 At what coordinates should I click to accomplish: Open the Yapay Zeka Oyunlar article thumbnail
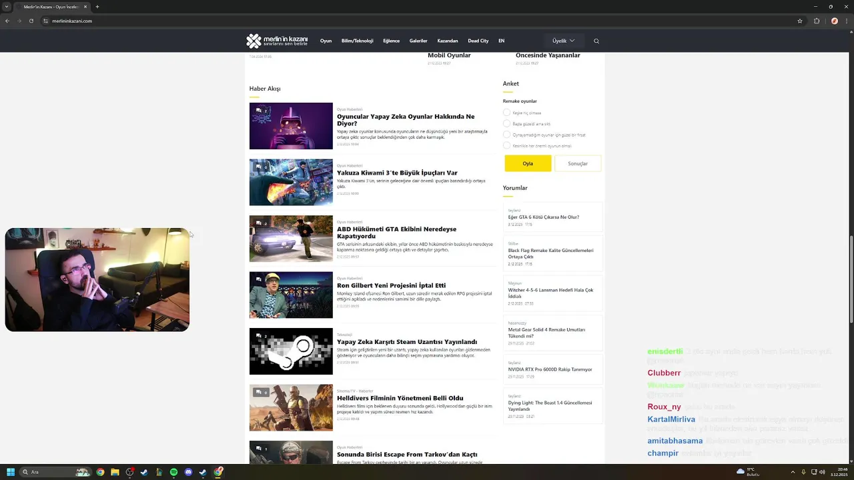coord(291,126)
